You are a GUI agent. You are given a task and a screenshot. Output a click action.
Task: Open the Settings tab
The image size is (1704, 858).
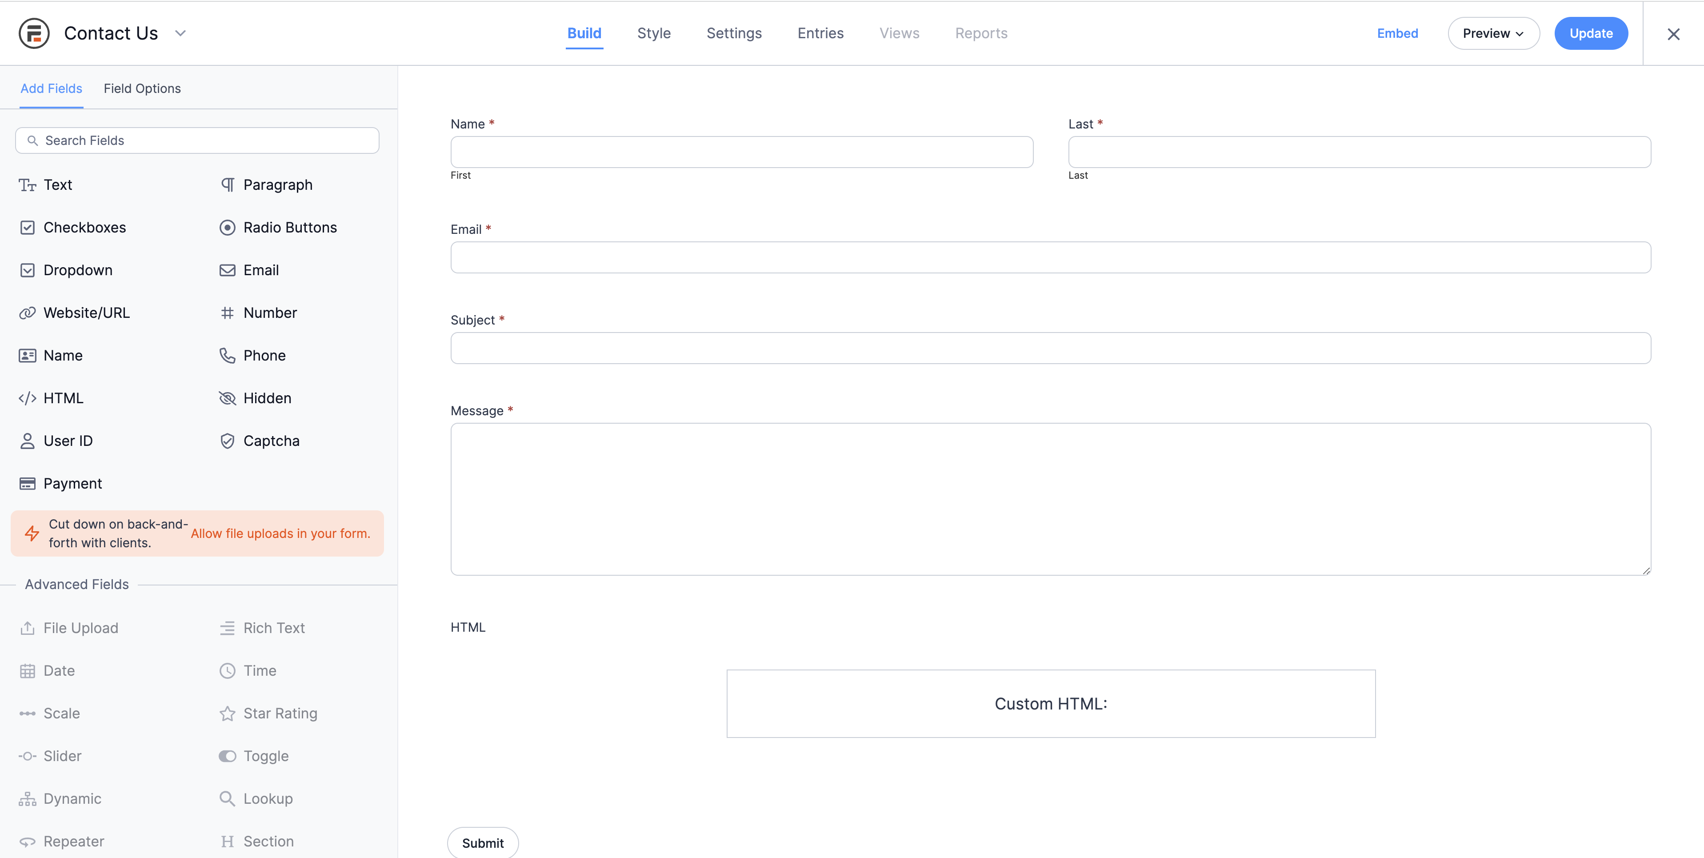coord(734,33)
